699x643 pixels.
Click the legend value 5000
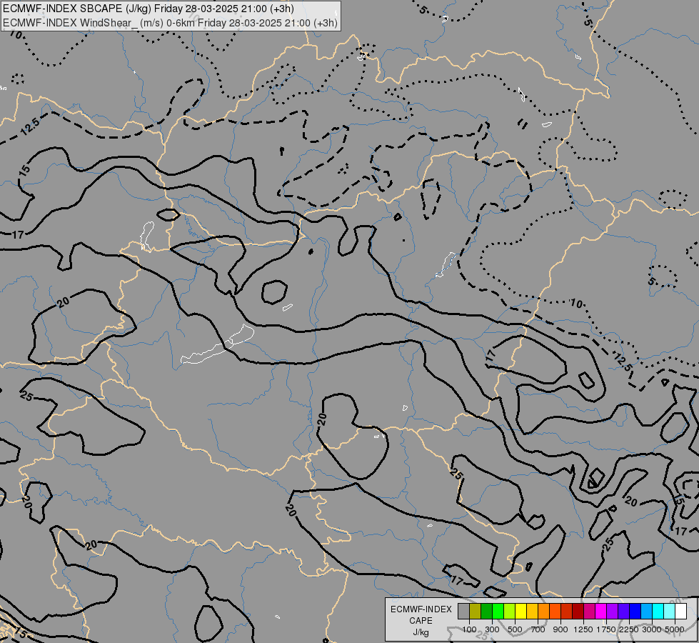(x=675, y=629)
